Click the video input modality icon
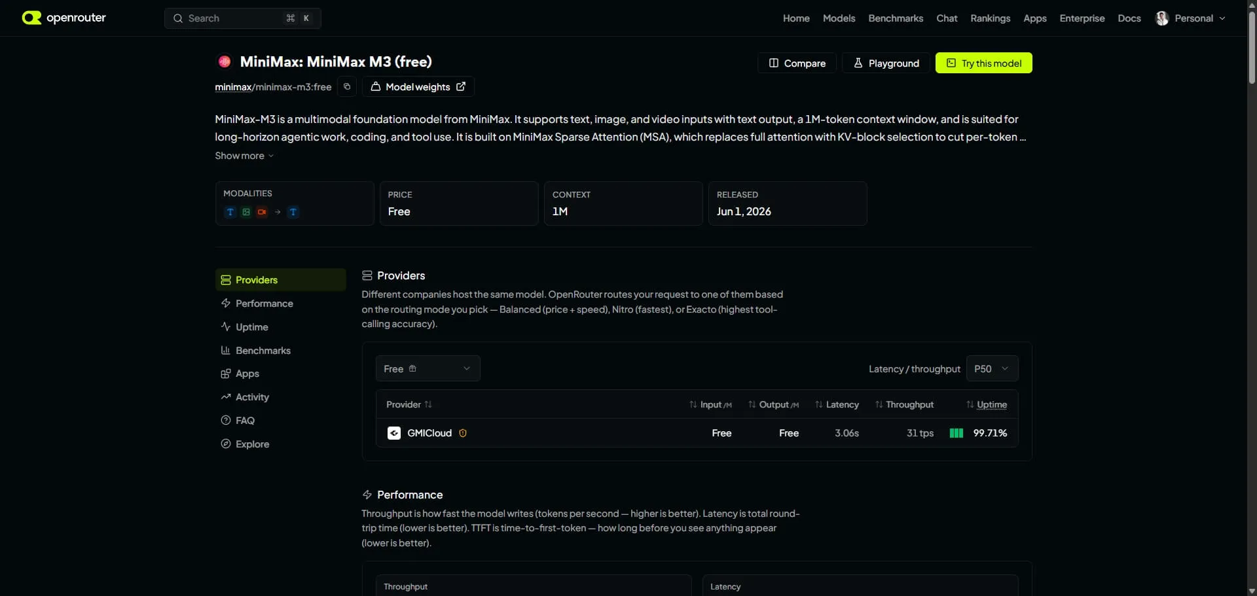The width and height of the screenshot is (1257, 596). tap(262, 212)
